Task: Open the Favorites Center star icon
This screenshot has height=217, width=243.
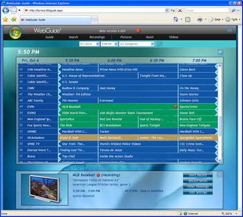Action: coord(5,19)
